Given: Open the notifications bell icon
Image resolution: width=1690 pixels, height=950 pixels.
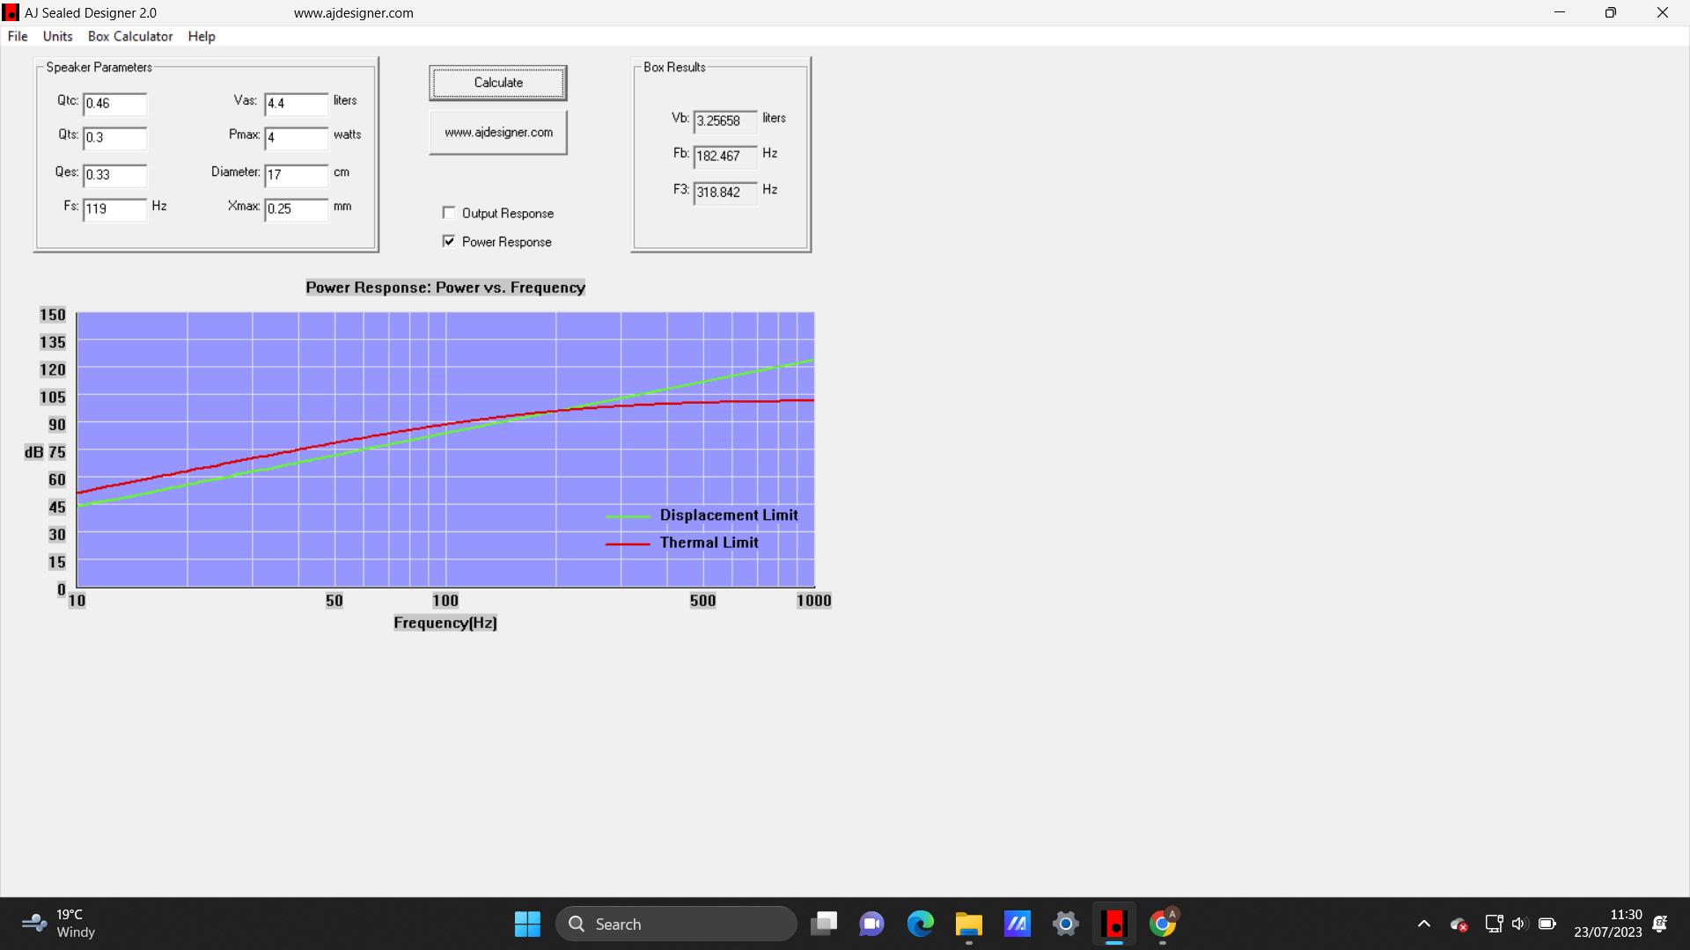Looking at the screenshot, I should tap(1660, 924).
